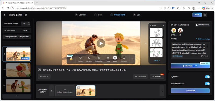This screenshot has width=215, height=101.
Task: Show next generation history items
Action: click(162, 91)
